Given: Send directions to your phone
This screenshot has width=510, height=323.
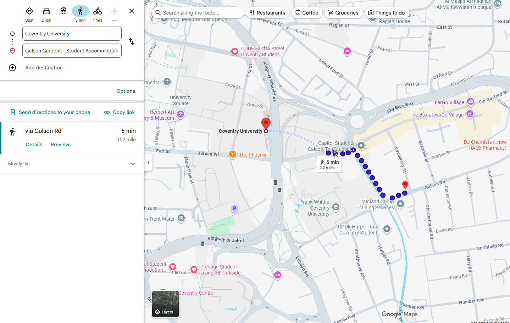Looking at the screenshot, I should (x=50, y=112).
